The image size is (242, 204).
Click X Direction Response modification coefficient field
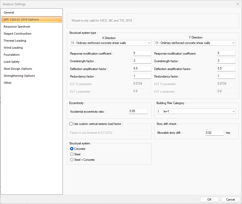(x=142, y=53)
